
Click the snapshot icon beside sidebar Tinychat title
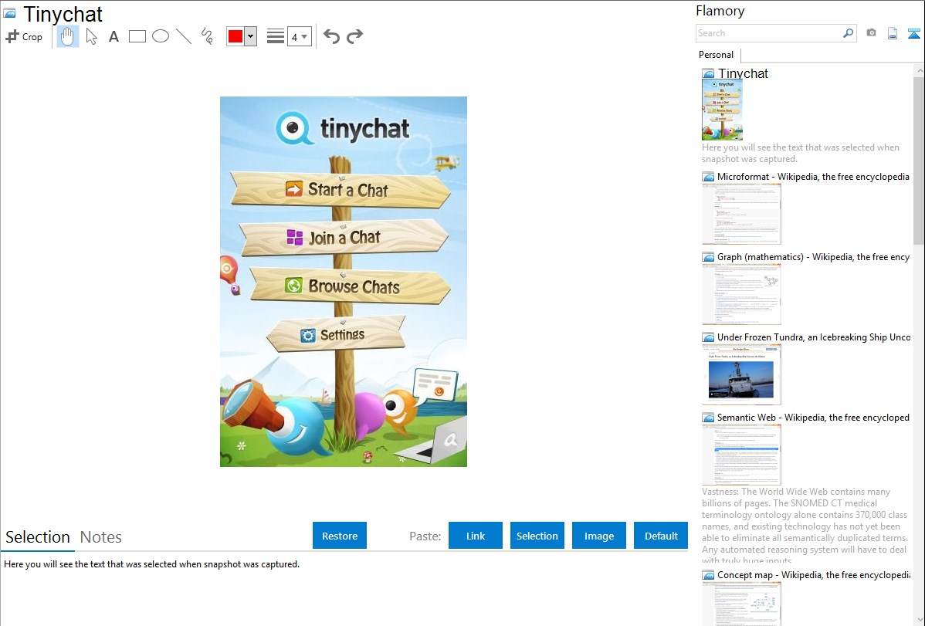point(708,74)
